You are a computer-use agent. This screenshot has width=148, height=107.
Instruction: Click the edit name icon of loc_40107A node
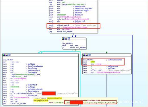coord(87,55)
